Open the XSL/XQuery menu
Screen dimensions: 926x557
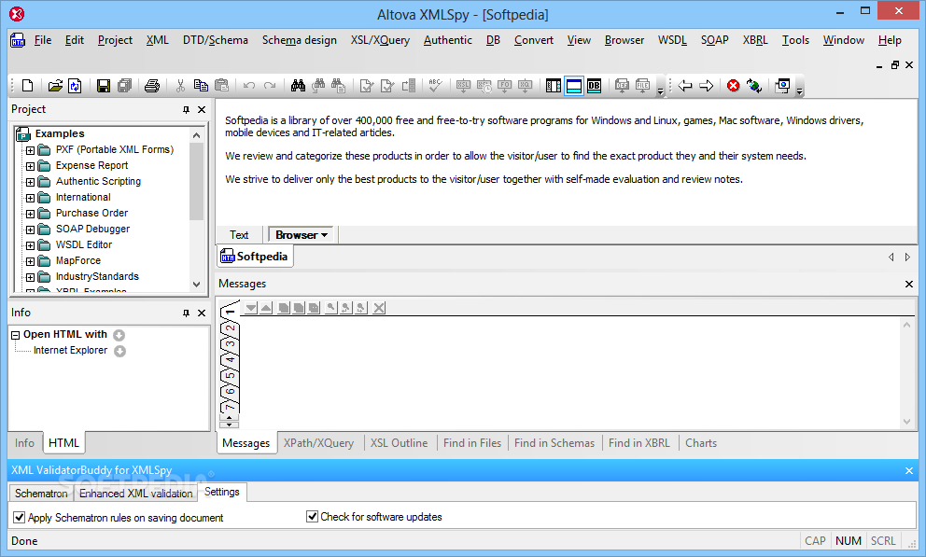380,40
